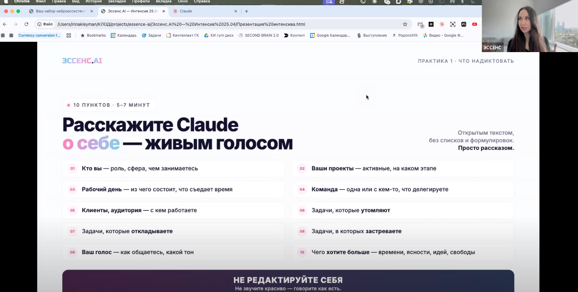Open the История menu
578x292 pixels.
[x=93, y=1]
